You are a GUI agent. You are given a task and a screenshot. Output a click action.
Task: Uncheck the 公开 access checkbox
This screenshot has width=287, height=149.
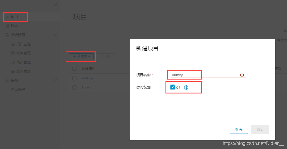coord(173,87)
